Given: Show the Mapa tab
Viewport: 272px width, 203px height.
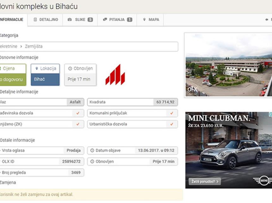Looking at the screenshot, I should pos(151,20).
